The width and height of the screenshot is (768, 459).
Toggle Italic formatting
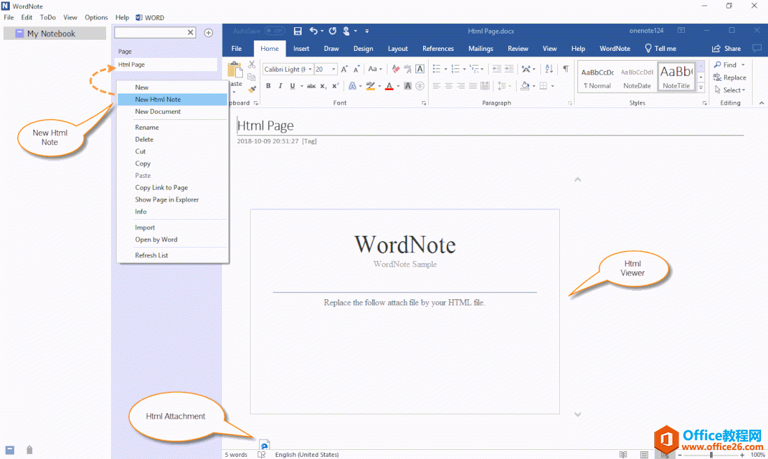[280, 86]
